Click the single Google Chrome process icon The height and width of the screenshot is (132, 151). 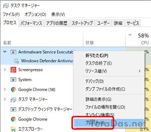[x=13, y=119]
